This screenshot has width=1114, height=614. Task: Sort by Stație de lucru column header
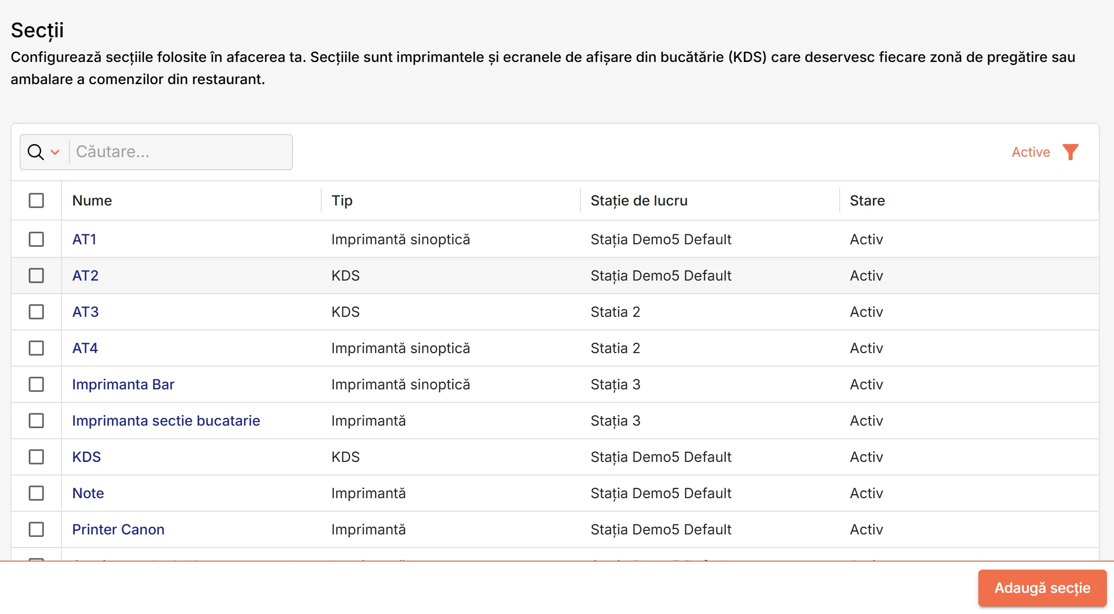coord(639,200)
